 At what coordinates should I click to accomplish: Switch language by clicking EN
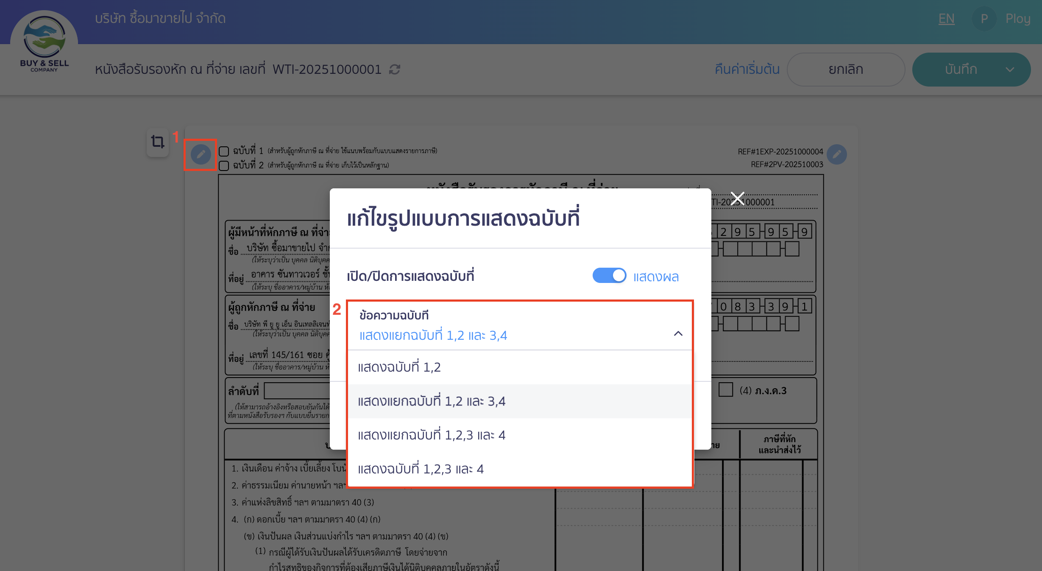(x=946, y=18)
